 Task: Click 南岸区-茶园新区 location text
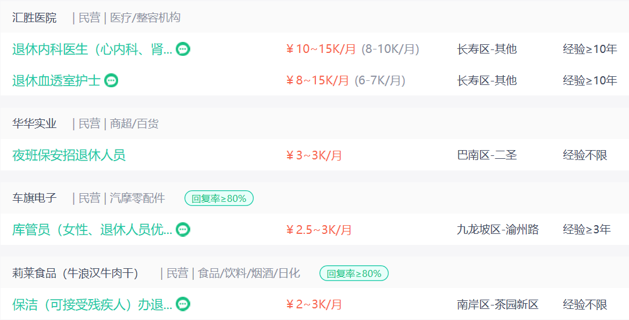coord(497,305)
